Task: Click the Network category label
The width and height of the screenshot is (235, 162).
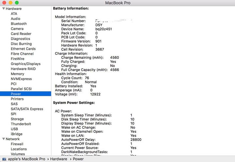Action: pos(13,139)
